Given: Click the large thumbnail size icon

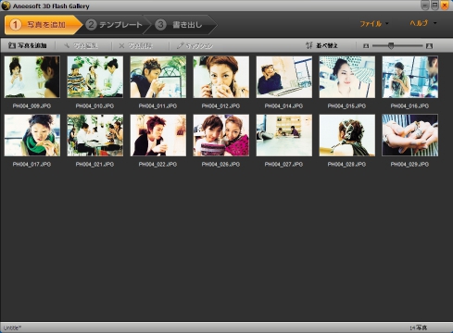Looking at the screenshot, I should click(429, 46).
